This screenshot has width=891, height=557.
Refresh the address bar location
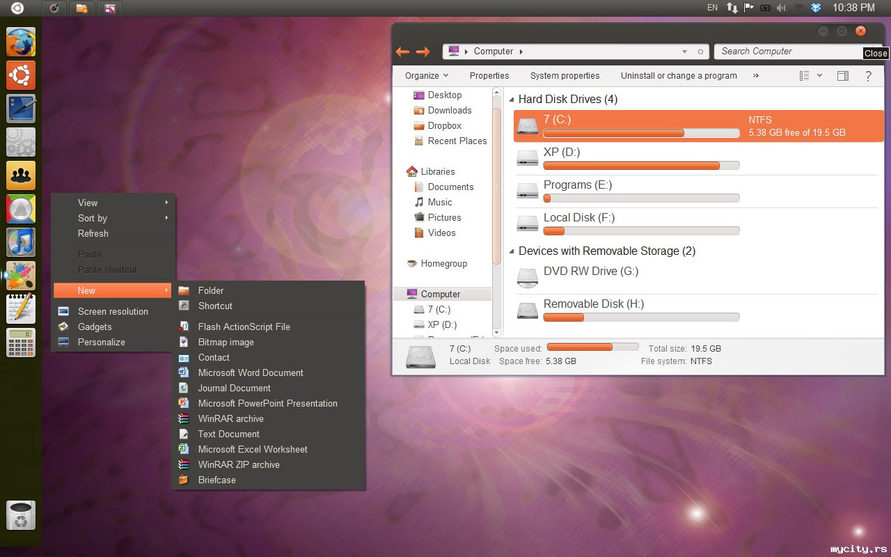pos(701,52)
